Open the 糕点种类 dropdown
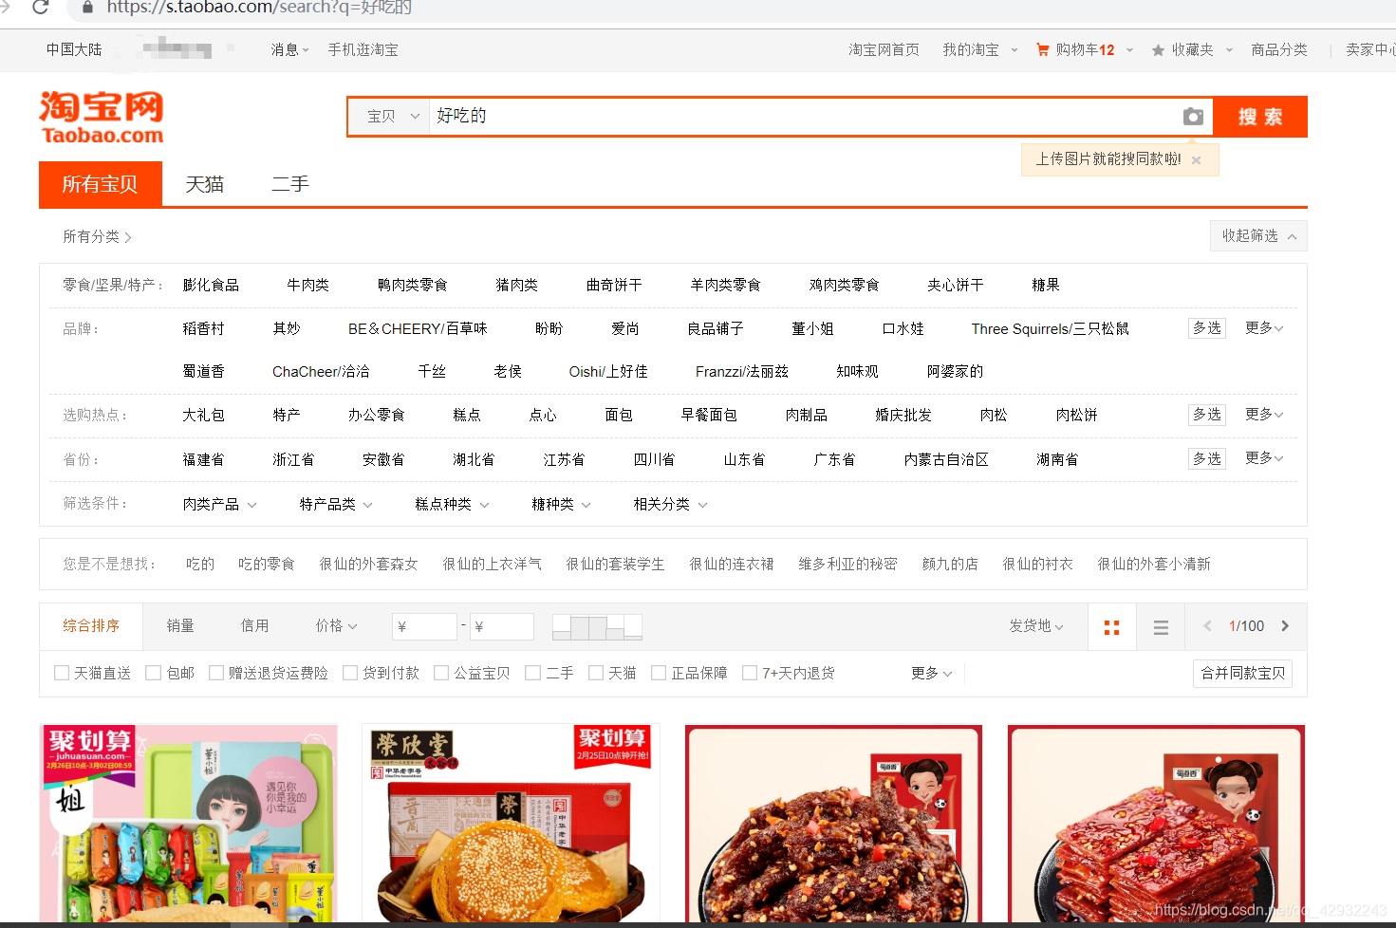Screen dimensions: 1396x928 tap(452, 504)
